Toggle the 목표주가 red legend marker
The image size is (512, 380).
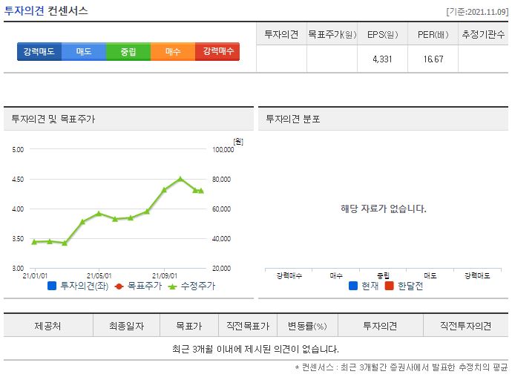click(x=119, y=286)
